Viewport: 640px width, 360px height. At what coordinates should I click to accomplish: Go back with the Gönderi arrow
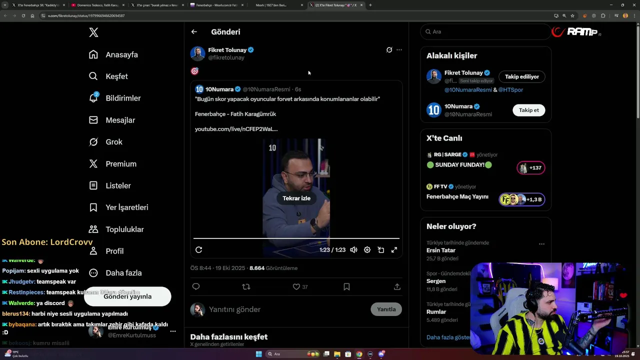coord(194,31)
